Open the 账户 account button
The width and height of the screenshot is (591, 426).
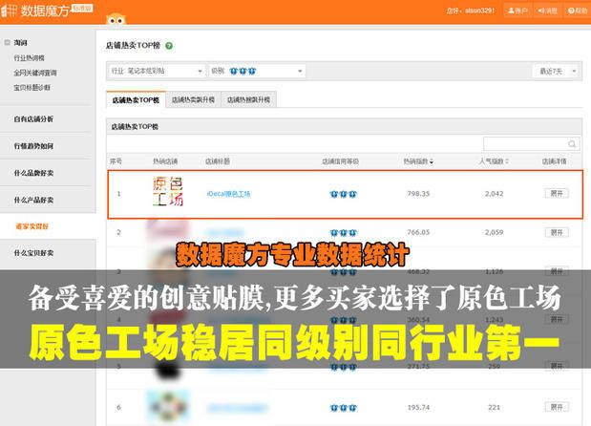point(517,11)
